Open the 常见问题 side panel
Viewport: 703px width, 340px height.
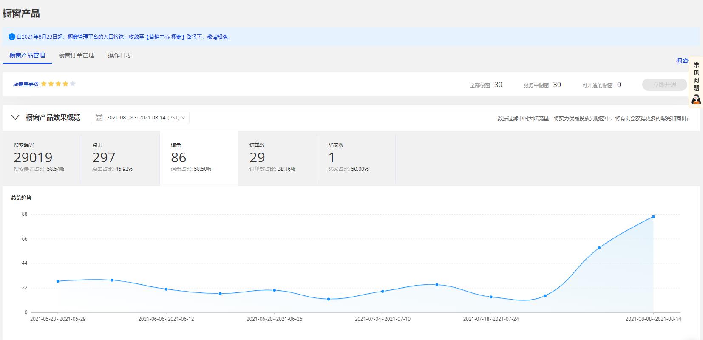click(696, 76)
